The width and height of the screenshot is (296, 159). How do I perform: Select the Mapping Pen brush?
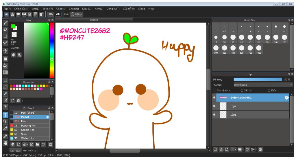click(30, 126)
